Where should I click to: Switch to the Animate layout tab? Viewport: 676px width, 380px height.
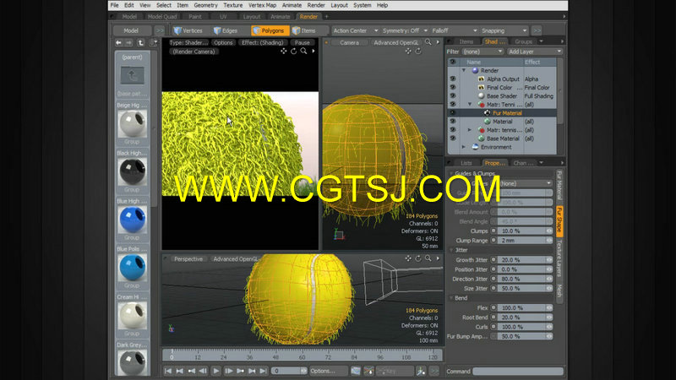281,16
